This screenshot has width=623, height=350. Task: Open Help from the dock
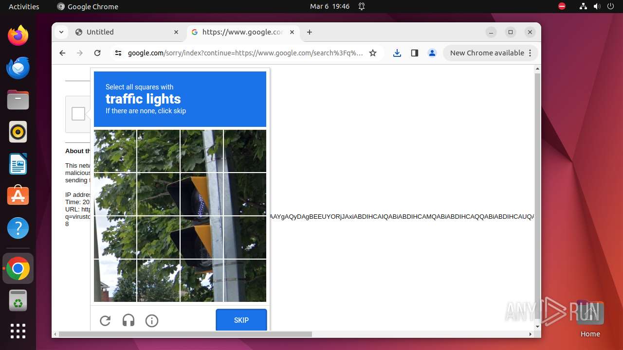click(x=18, y=228)
